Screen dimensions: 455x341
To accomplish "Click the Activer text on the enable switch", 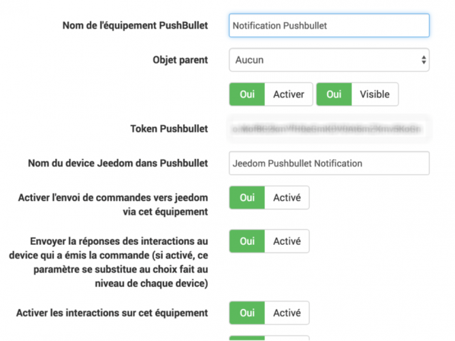I will (x=289, y=94).
